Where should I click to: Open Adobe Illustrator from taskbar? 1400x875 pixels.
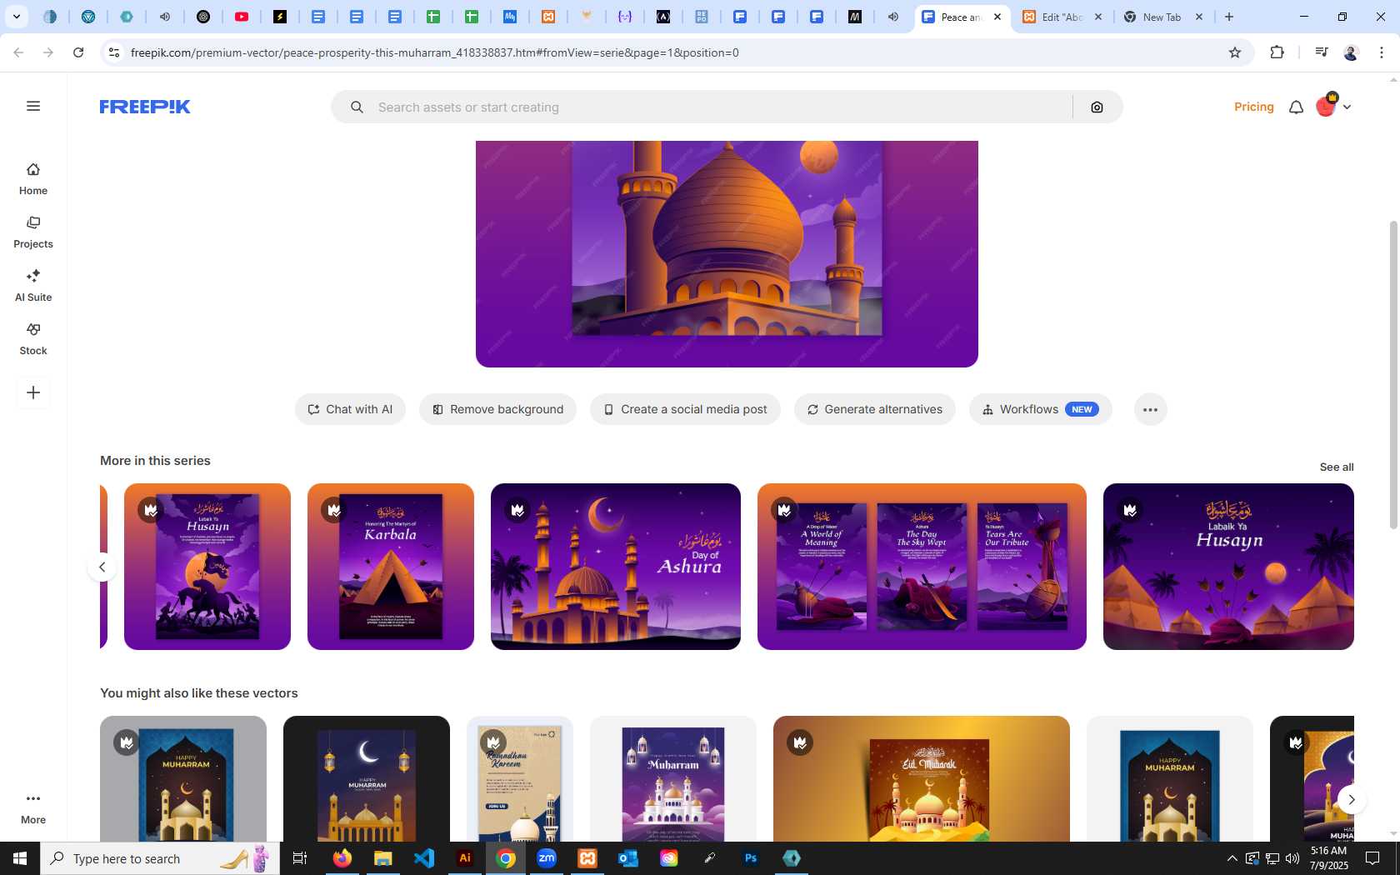point(465,858)
